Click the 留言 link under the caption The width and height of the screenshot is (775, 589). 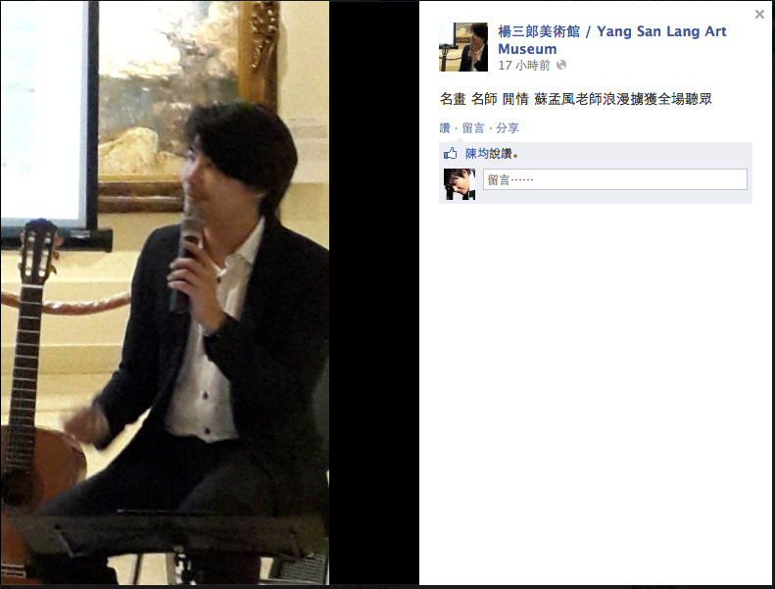pos(473,128)
